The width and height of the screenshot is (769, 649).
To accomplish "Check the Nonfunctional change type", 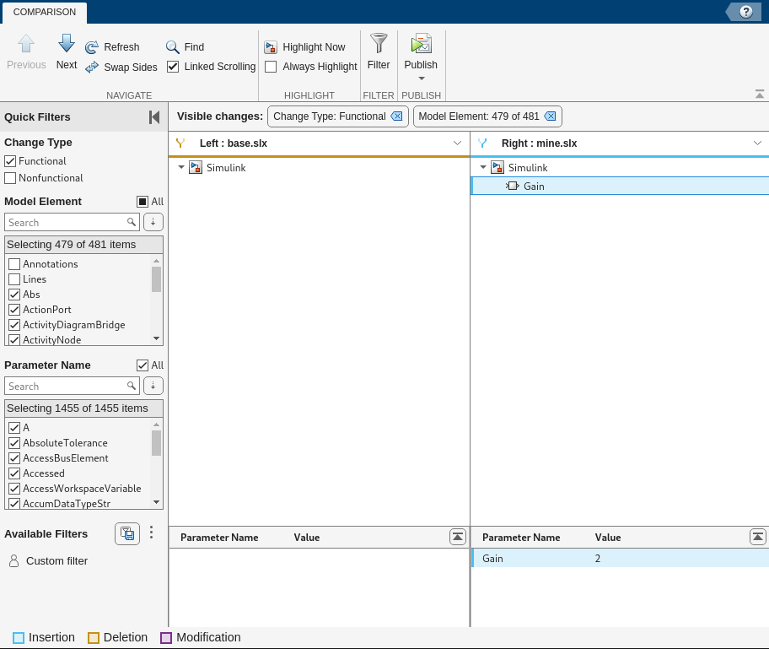I will point(10,178).
